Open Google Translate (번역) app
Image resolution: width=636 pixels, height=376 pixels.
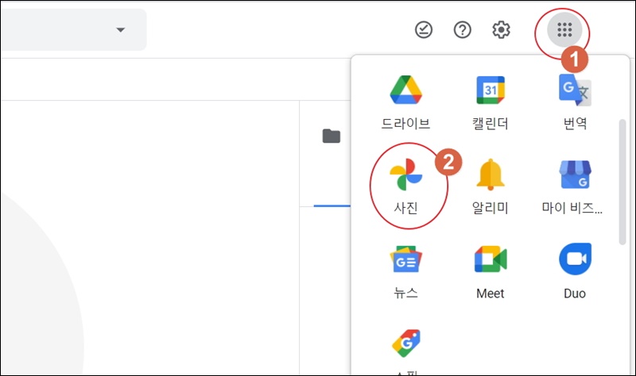pos(575,103)
